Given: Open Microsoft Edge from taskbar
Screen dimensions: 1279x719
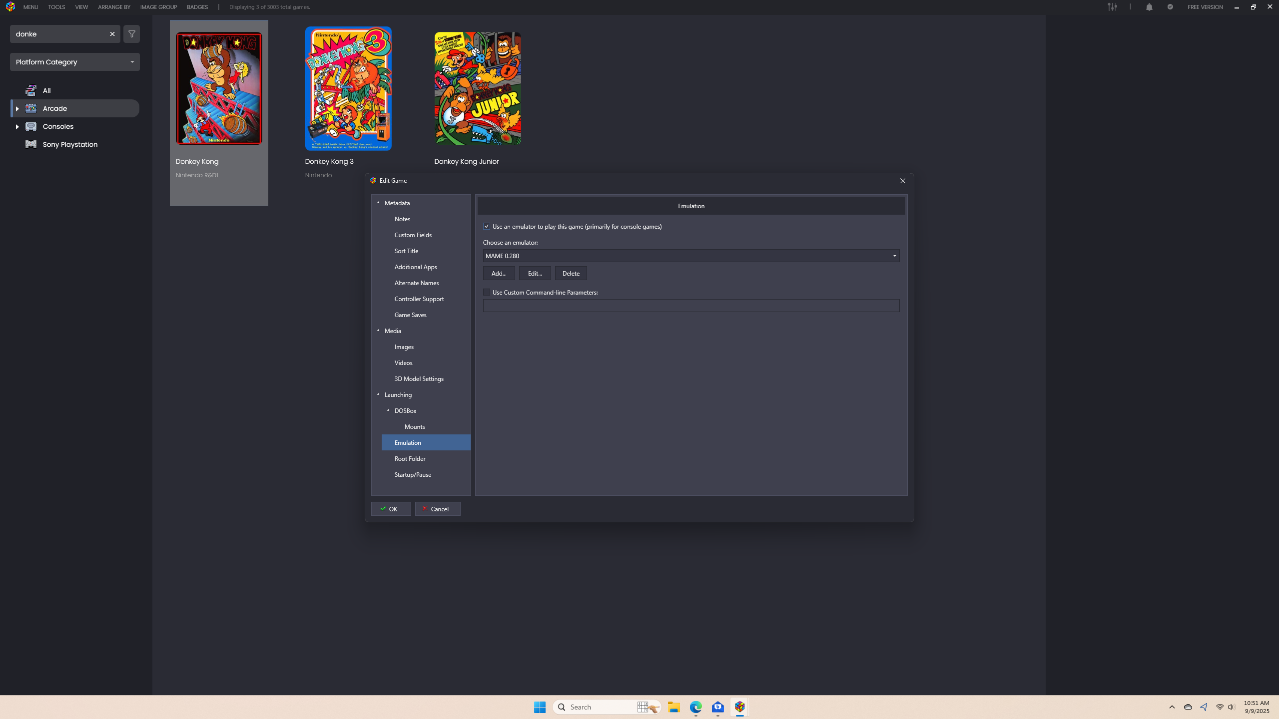Looking at the screenshot, I should (x=696, y=707).
